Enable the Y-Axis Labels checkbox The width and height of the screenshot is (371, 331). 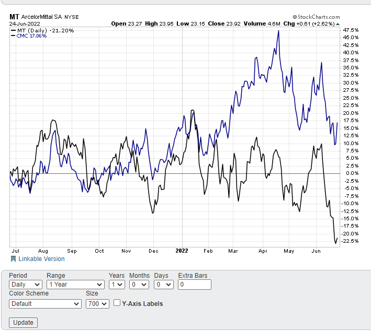click(x=117, y=303)
